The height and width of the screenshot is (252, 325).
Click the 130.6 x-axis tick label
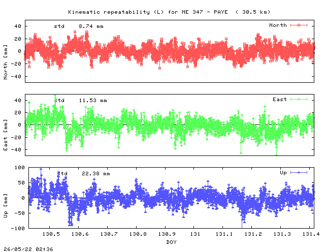pyautogui.click(x=80, y=234)
